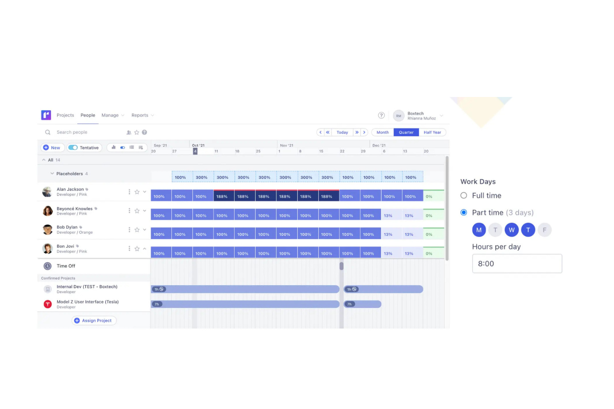Click the pill toggle icon in view toolbar
Viewport: 614px width, 409px height.
tap(122, 147)
